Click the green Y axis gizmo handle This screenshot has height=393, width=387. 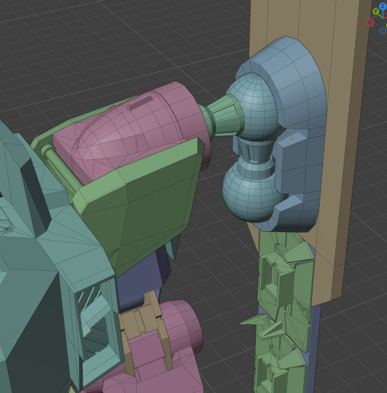tap(375, 11)
